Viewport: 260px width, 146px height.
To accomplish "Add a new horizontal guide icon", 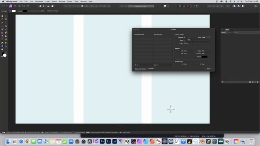I will (136, 65).
